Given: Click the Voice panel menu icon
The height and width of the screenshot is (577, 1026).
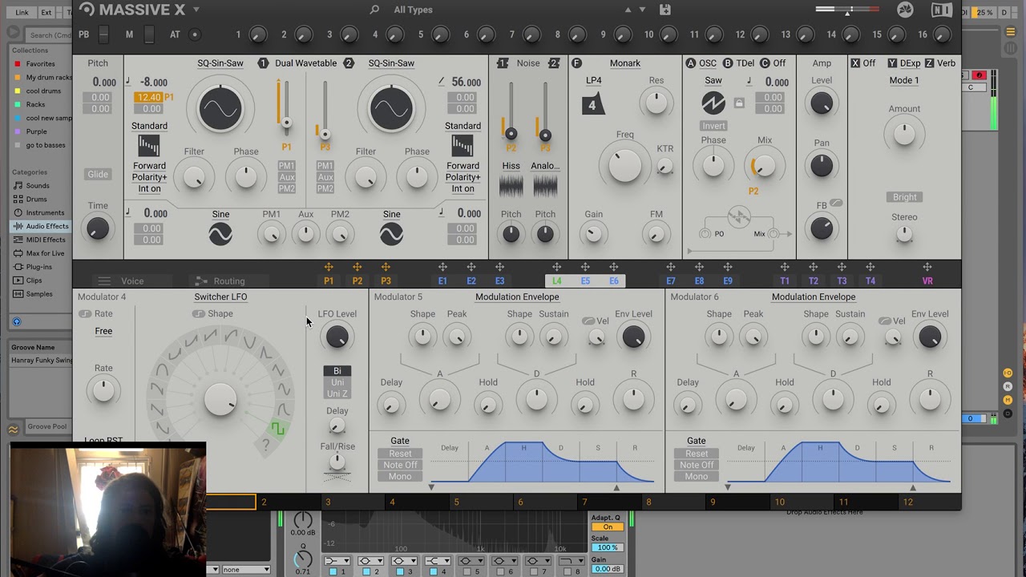Looking at the screenshot, I should click(104, 281).
